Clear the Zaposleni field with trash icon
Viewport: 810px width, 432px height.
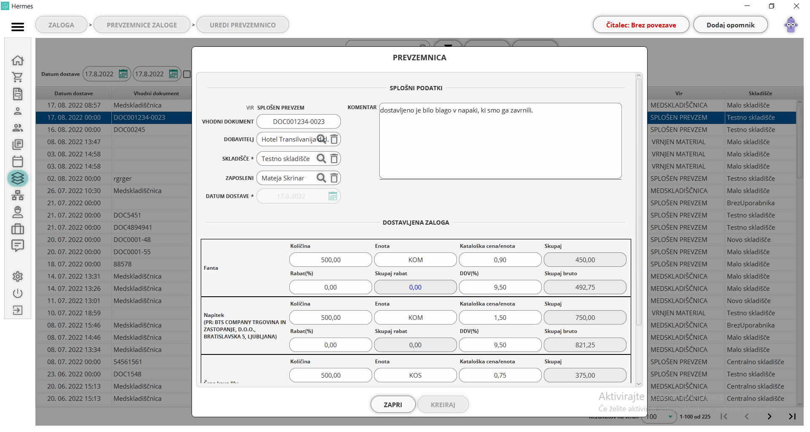point(334,178)
